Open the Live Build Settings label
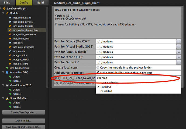Viewport: 186px width, 129px height. (x=19, y=68)
